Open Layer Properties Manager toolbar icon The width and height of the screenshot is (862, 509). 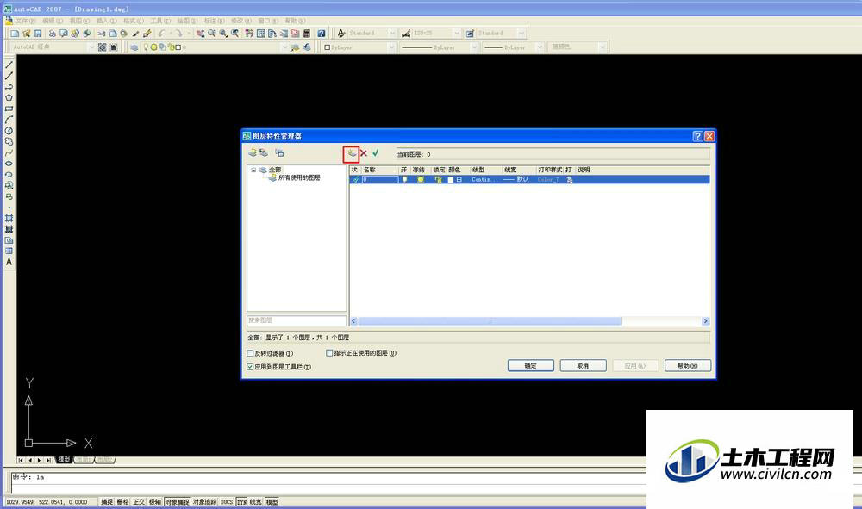(x=134, y=47)
